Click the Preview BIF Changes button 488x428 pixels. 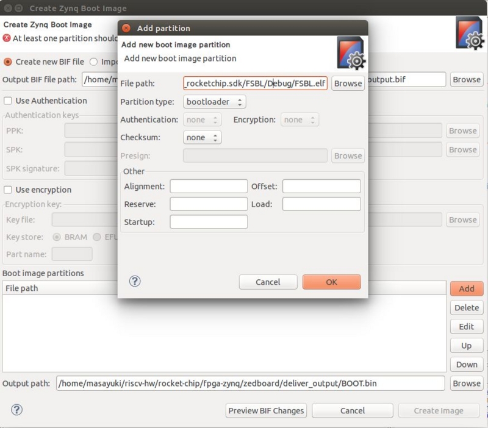pyautogui.click(x=266, y=410)
